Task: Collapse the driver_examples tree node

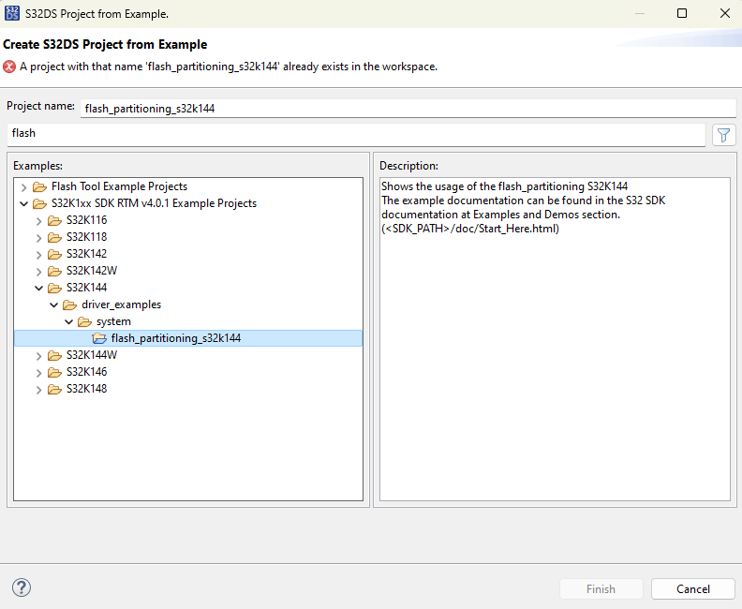Action: point(53,304)
